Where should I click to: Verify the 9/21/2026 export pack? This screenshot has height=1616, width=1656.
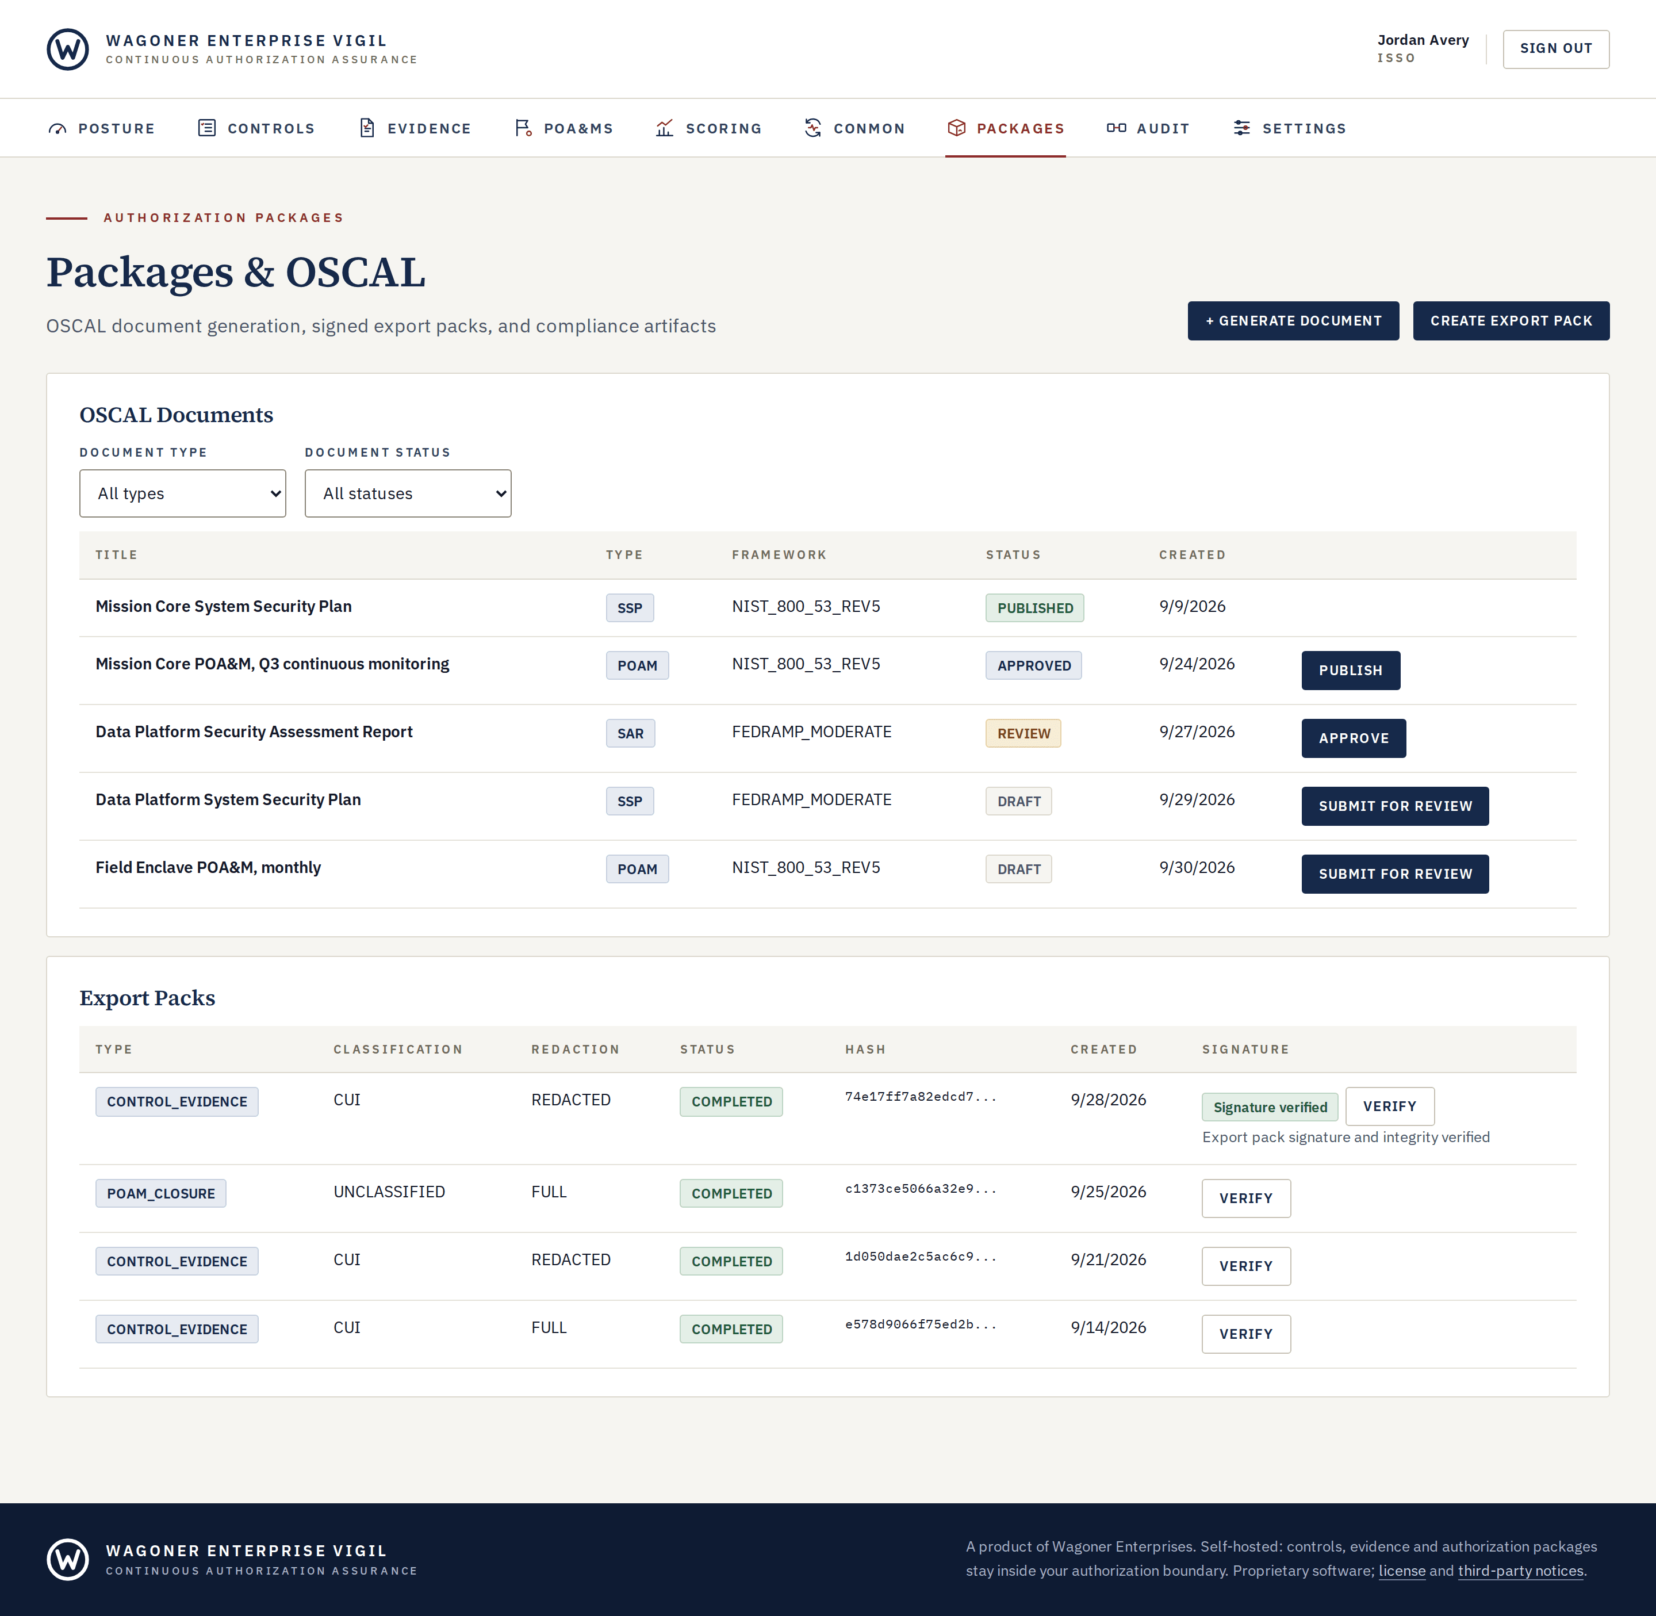pyautogui.click(x=1246, y=1266)
